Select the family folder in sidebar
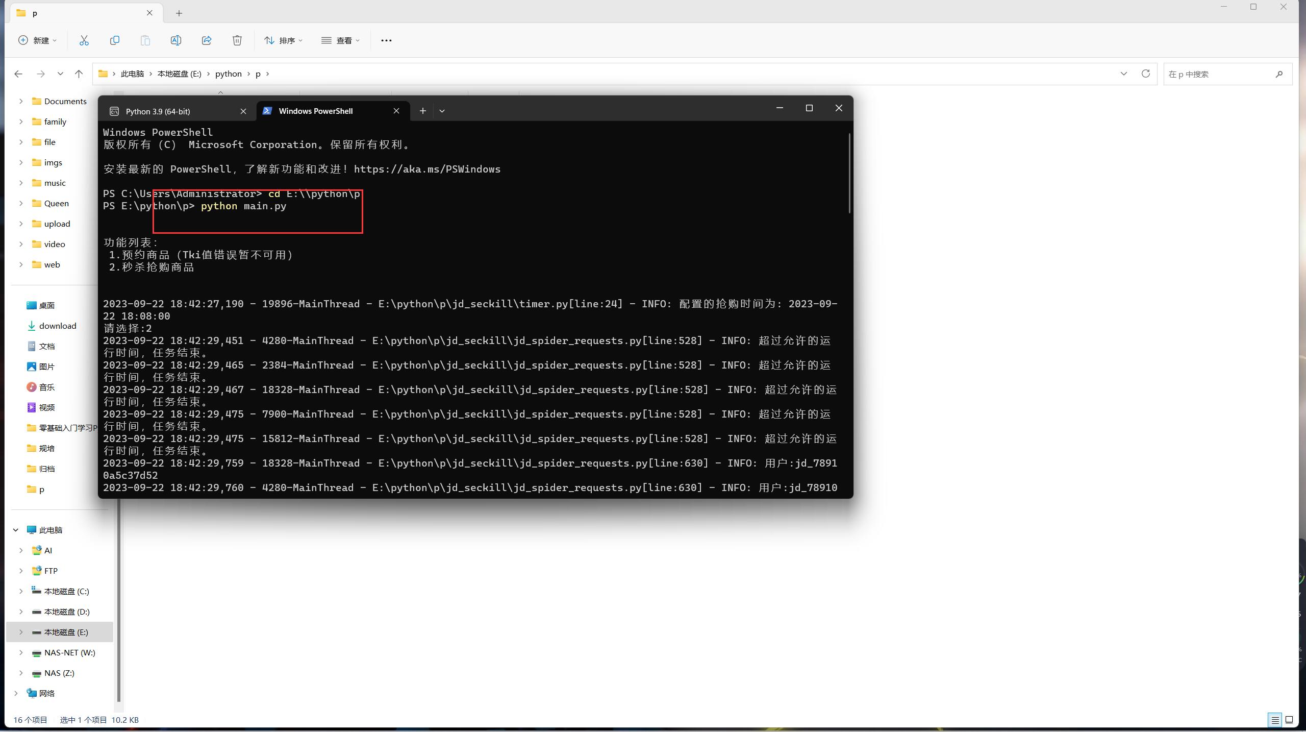Image resolution: width=1306 pixels, height=732 pixels. 55,121
